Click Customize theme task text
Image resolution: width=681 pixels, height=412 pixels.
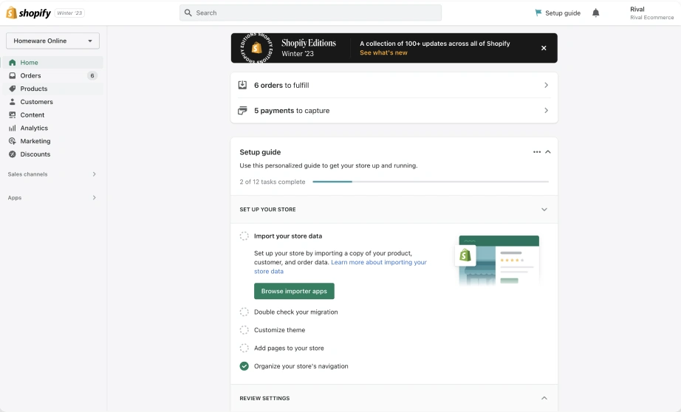pos(279,330)
